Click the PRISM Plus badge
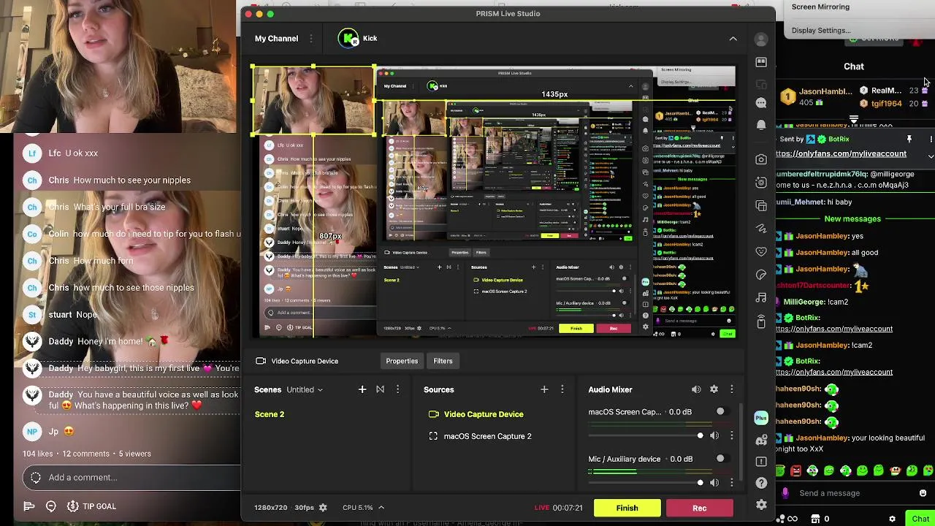935x526 pixels. coord(761,418)
